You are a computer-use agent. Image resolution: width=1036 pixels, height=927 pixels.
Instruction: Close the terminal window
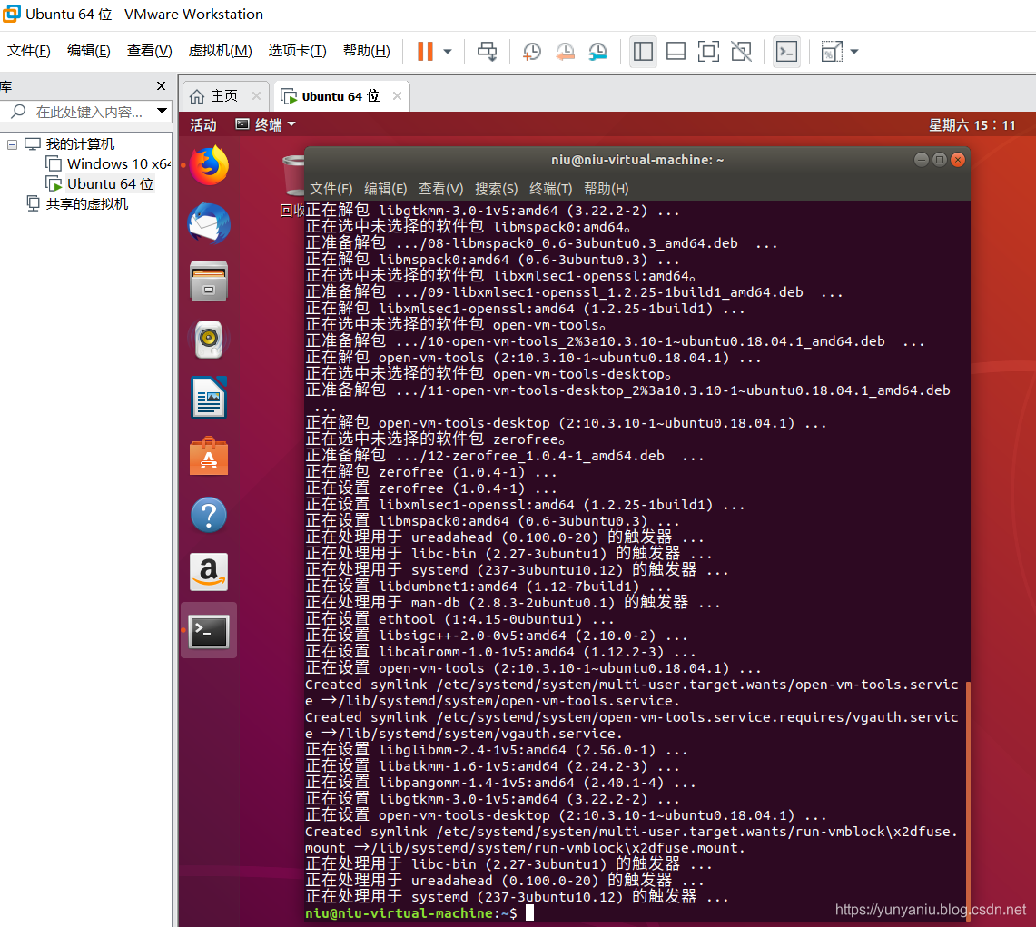click(x=957, y=160)
